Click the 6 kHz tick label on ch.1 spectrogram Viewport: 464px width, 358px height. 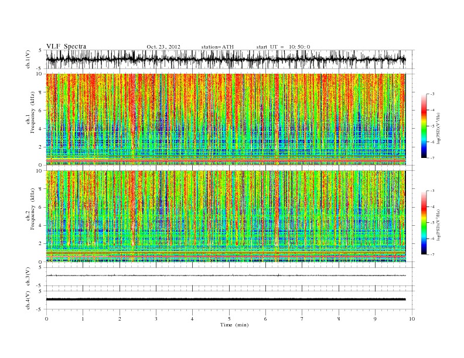pyautogui.click(x=40, y=111)
